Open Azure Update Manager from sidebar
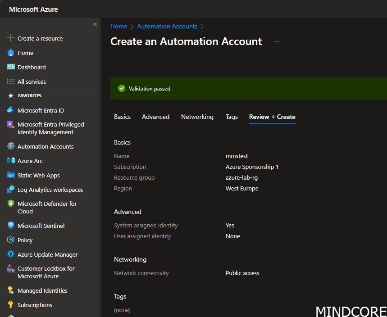This screenshot has width=387, height=317. 47,254
